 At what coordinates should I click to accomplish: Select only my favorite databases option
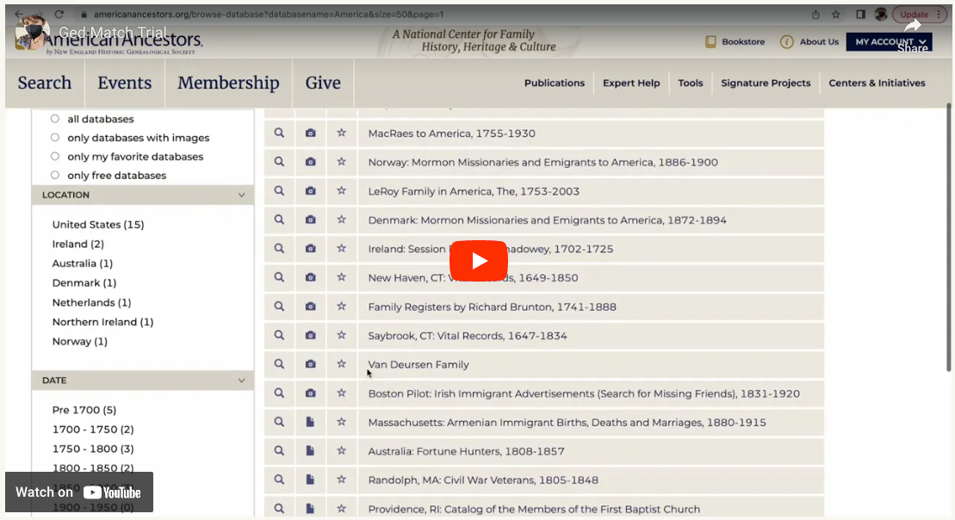pos(55,157)
